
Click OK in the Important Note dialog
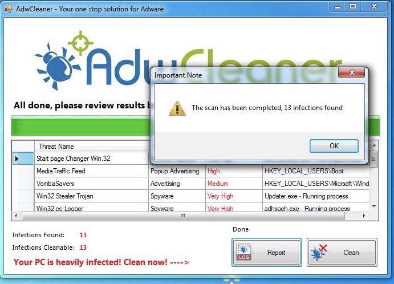coord(334,146)
